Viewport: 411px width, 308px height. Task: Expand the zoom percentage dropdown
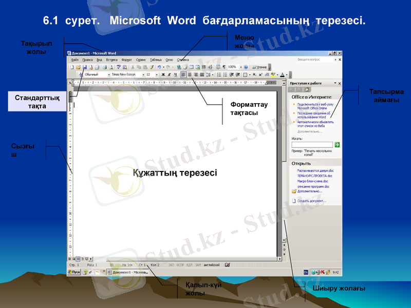(x=240, y=67)
